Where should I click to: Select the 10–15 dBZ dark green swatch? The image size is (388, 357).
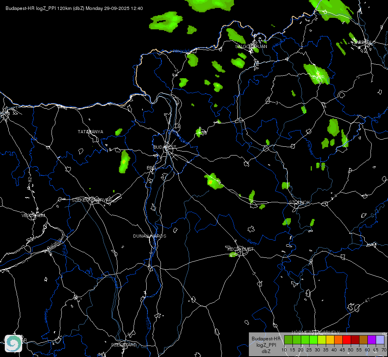pos(288,340)
